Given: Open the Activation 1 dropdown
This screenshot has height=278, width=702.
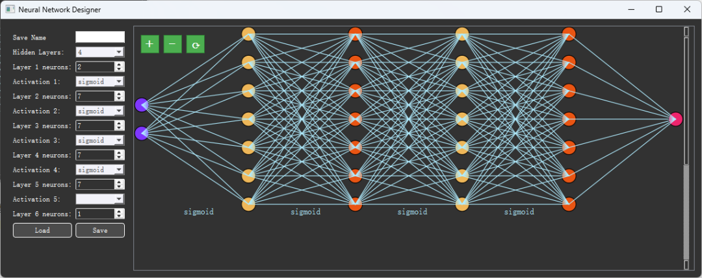Looking at the screenshot, I should [100, 82].
